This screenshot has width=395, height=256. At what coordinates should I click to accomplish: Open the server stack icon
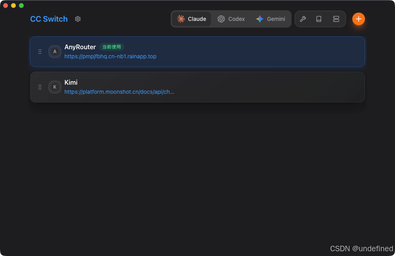(x=336, y=19)
